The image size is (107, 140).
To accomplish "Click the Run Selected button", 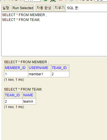I will (23, 8).
